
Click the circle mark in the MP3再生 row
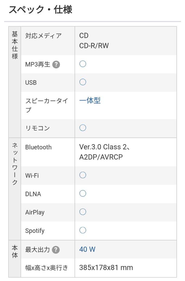pos(83,63)
